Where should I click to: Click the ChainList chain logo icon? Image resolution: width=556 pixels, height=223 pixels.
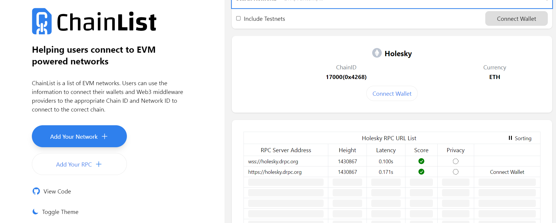(42, 21)
